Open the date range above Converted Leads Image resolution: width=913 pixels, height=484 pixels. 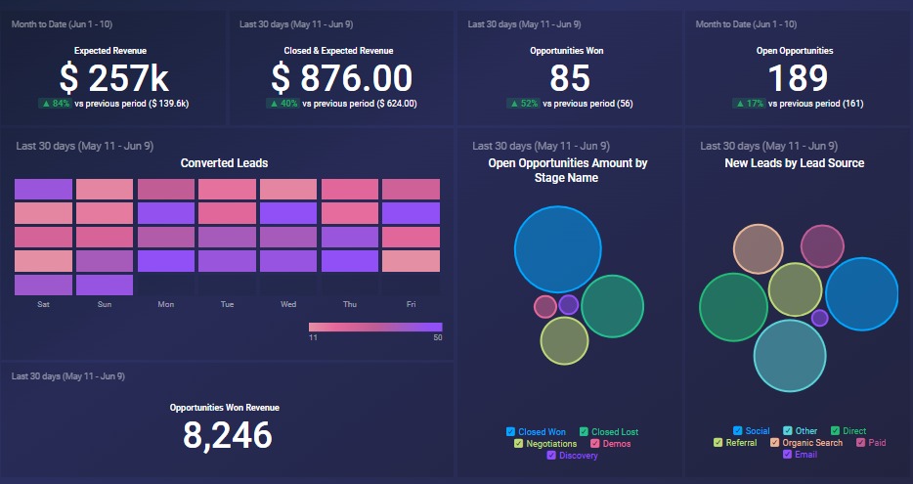[84, 147]
